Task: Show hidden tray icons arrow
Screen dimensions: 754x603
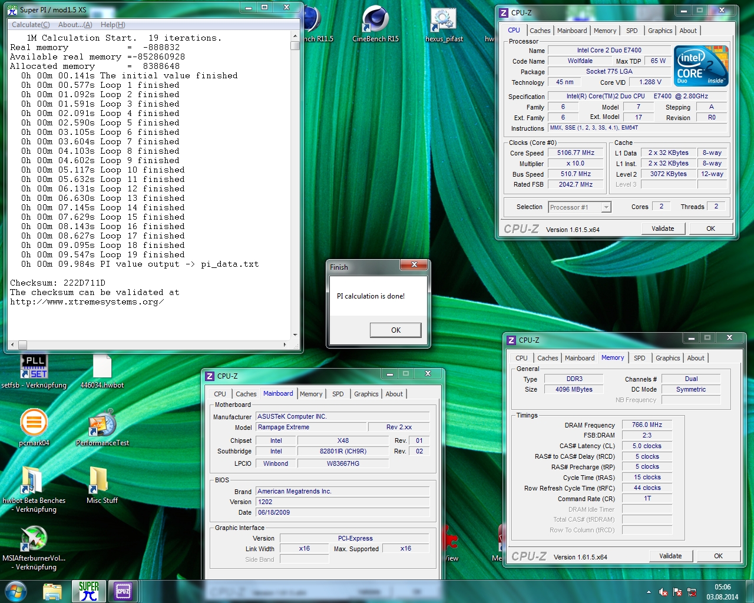Action: (649, 592)
